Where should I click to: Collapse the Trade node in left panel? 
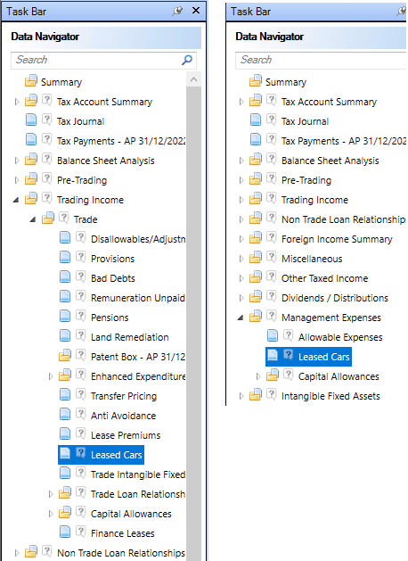click(33, 219)
